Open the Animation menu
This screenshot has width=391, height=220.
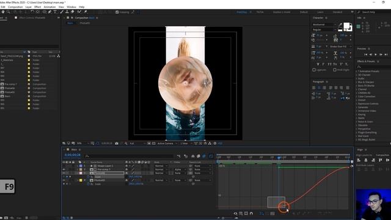tap(49, 7)
